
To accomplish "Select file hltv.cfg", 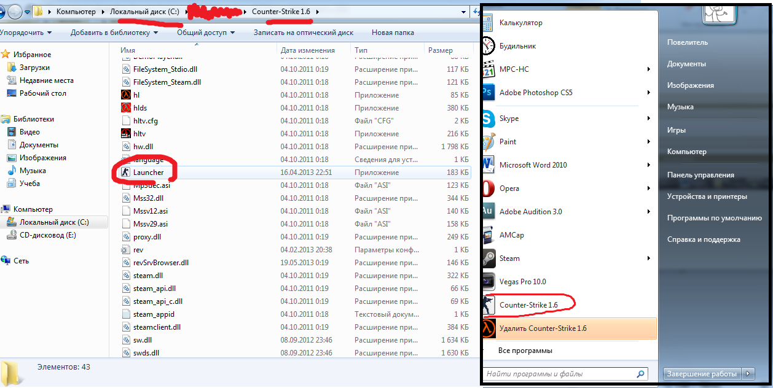I will (146, 121).
